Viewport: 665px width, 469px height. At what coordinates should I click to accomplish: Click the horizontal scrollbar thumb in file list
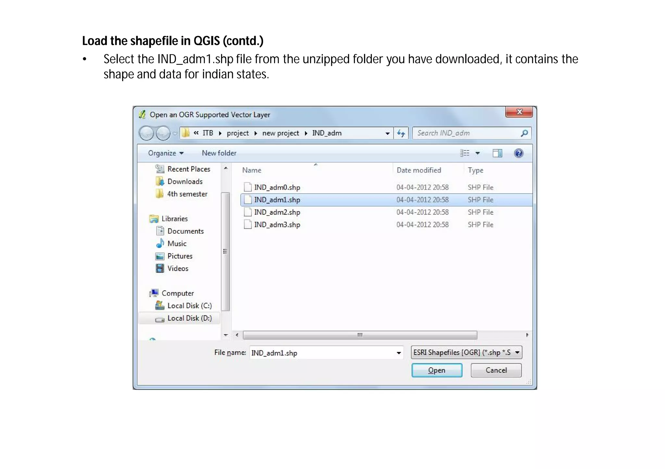click(x=360, y=335)
